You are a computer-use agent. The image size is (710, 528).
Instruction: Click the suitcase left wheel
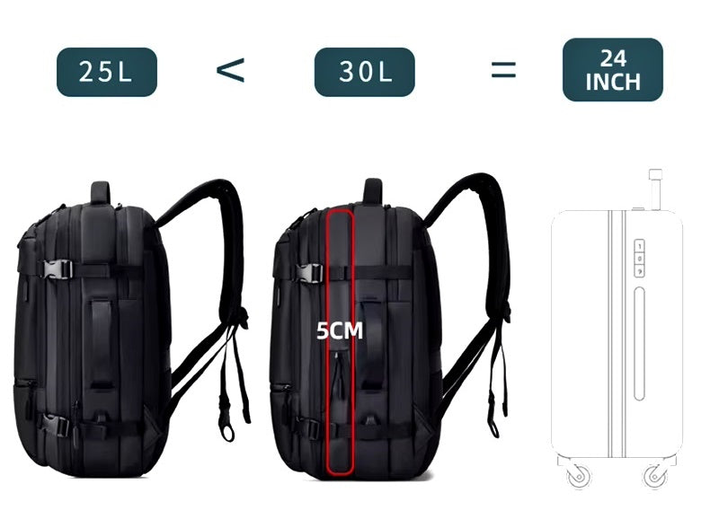[579, 476]
